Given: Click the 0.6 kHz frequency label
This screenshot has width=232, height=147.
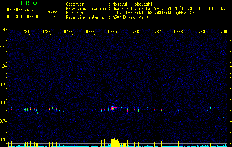Looking at the screenshot, I should (3, 140).
